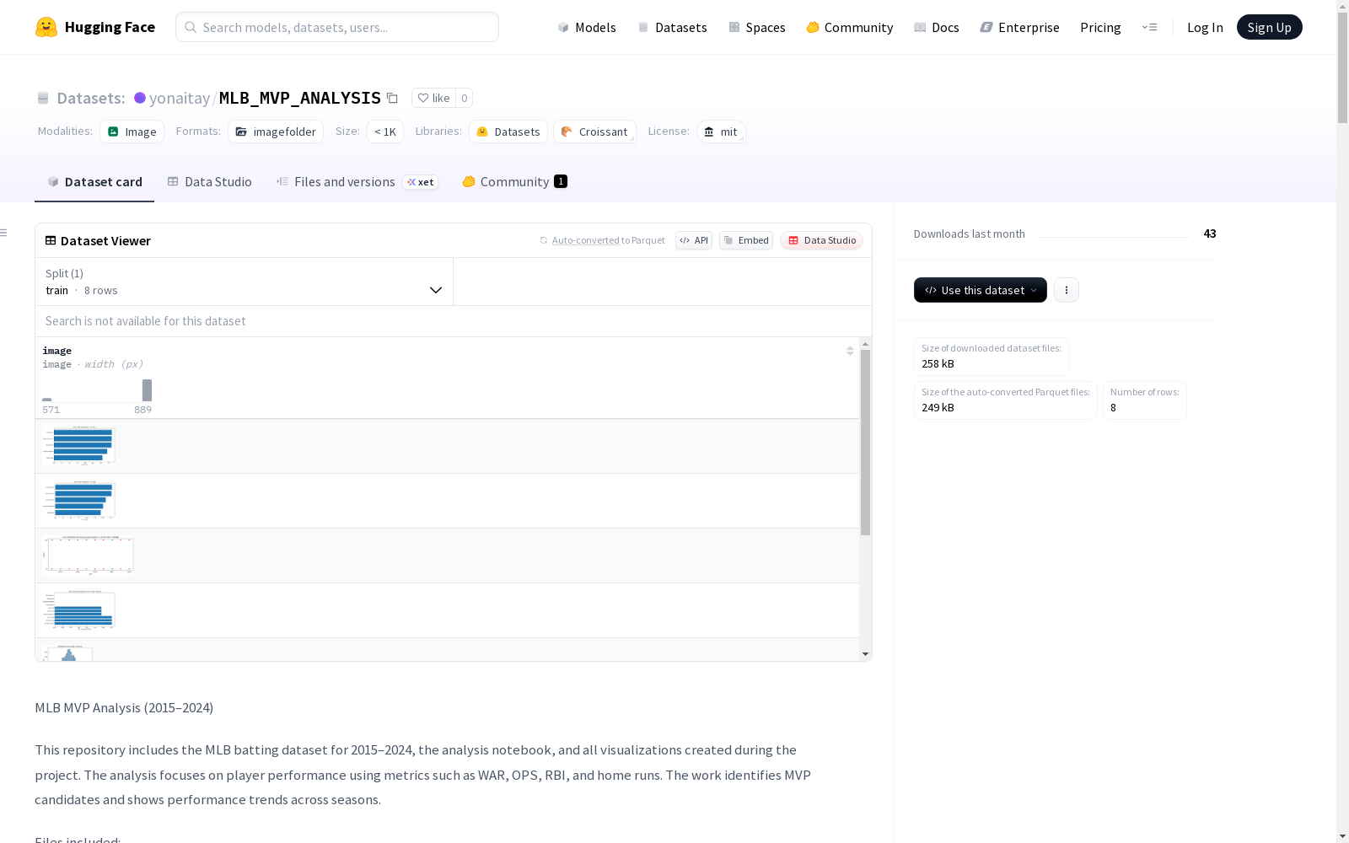Viewport: 1349px width, 843px height.
Task: Open the three-dot more options button
Action: (1067, 290)
